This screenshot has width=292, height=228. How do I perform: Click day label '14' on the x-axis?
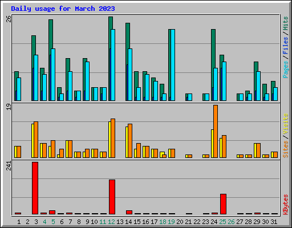pyautogui.click(x=128, y=222)
